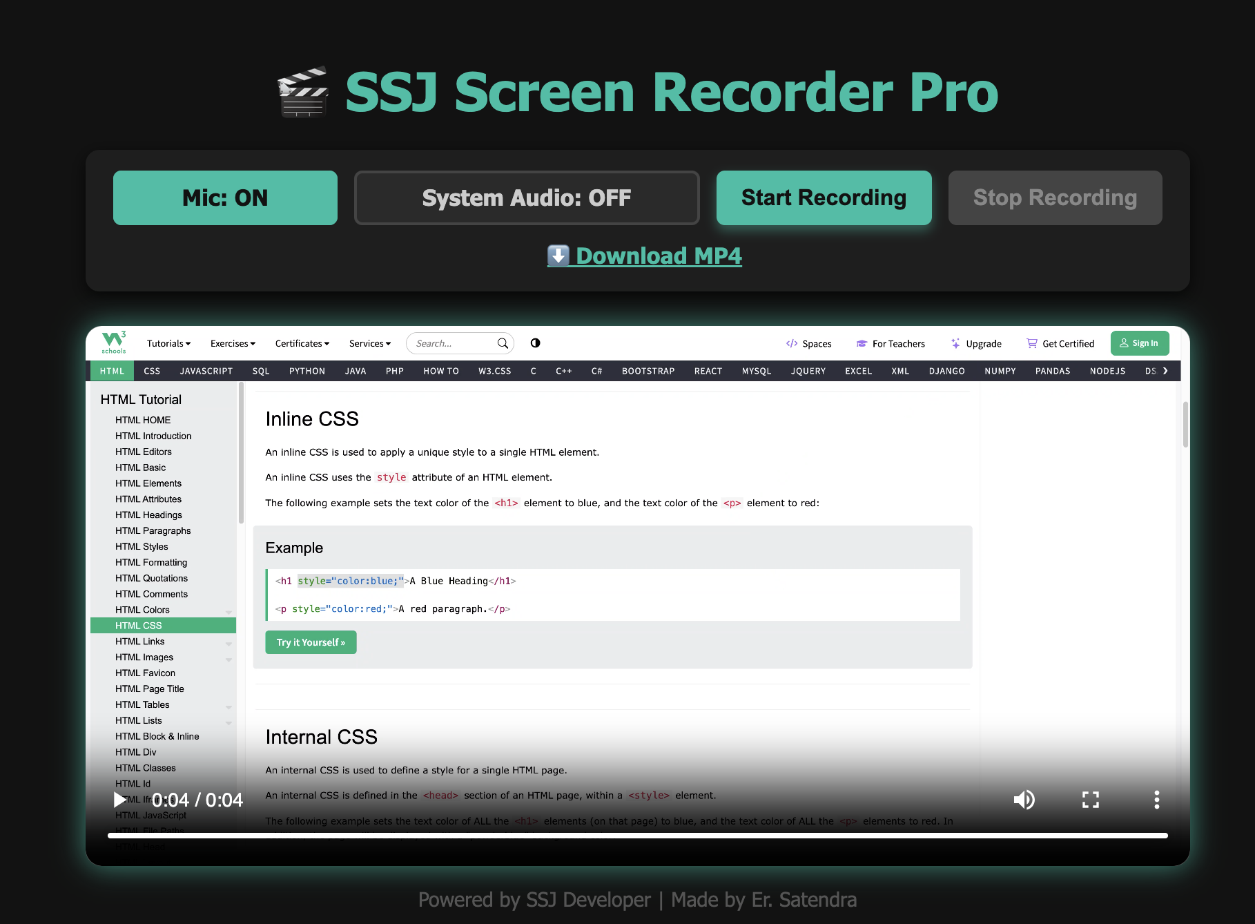The image size is (1255, 924).
Task: Enter fullscreen mode in the video player
Action: click(x=1090, y=800)
